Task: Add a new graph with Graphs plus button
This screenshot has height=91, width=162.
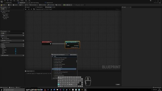Action: click(23, 35)
